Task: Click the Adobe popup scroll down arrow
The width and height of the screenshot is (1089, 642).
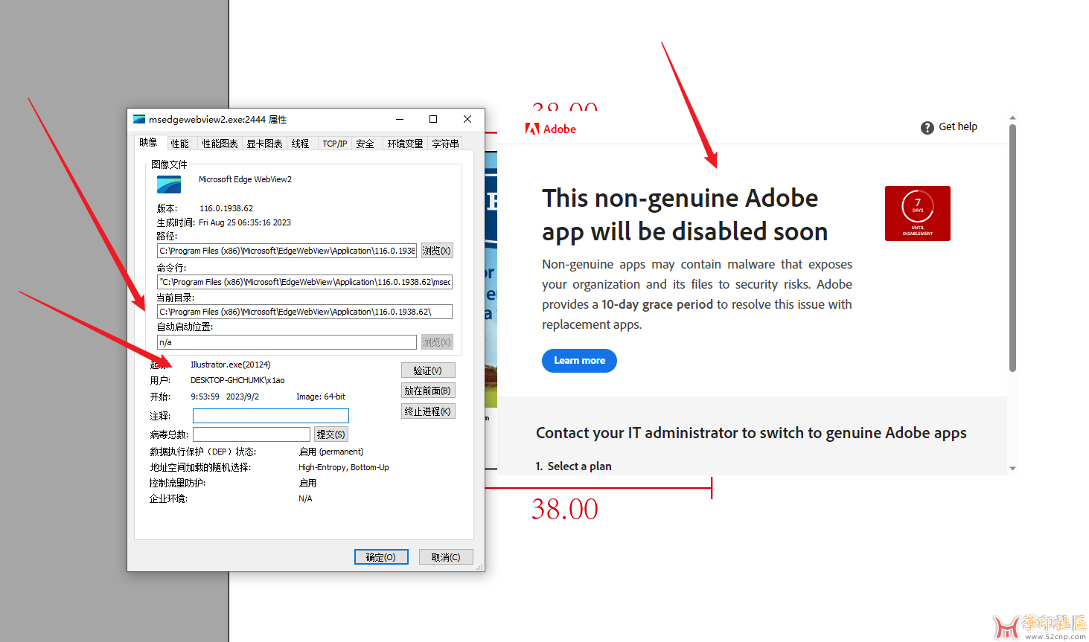Action: [x=1012, y=469]
